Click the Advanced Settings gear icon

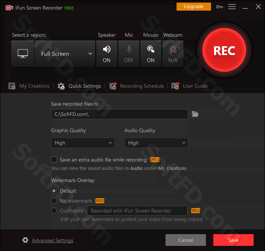click(x=25, y=240)
